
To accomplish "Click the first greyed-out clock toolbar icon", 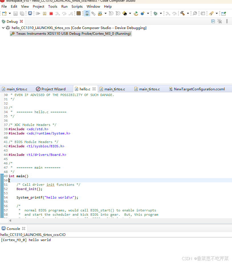I will pyautogui.click(x=111, y=13).
